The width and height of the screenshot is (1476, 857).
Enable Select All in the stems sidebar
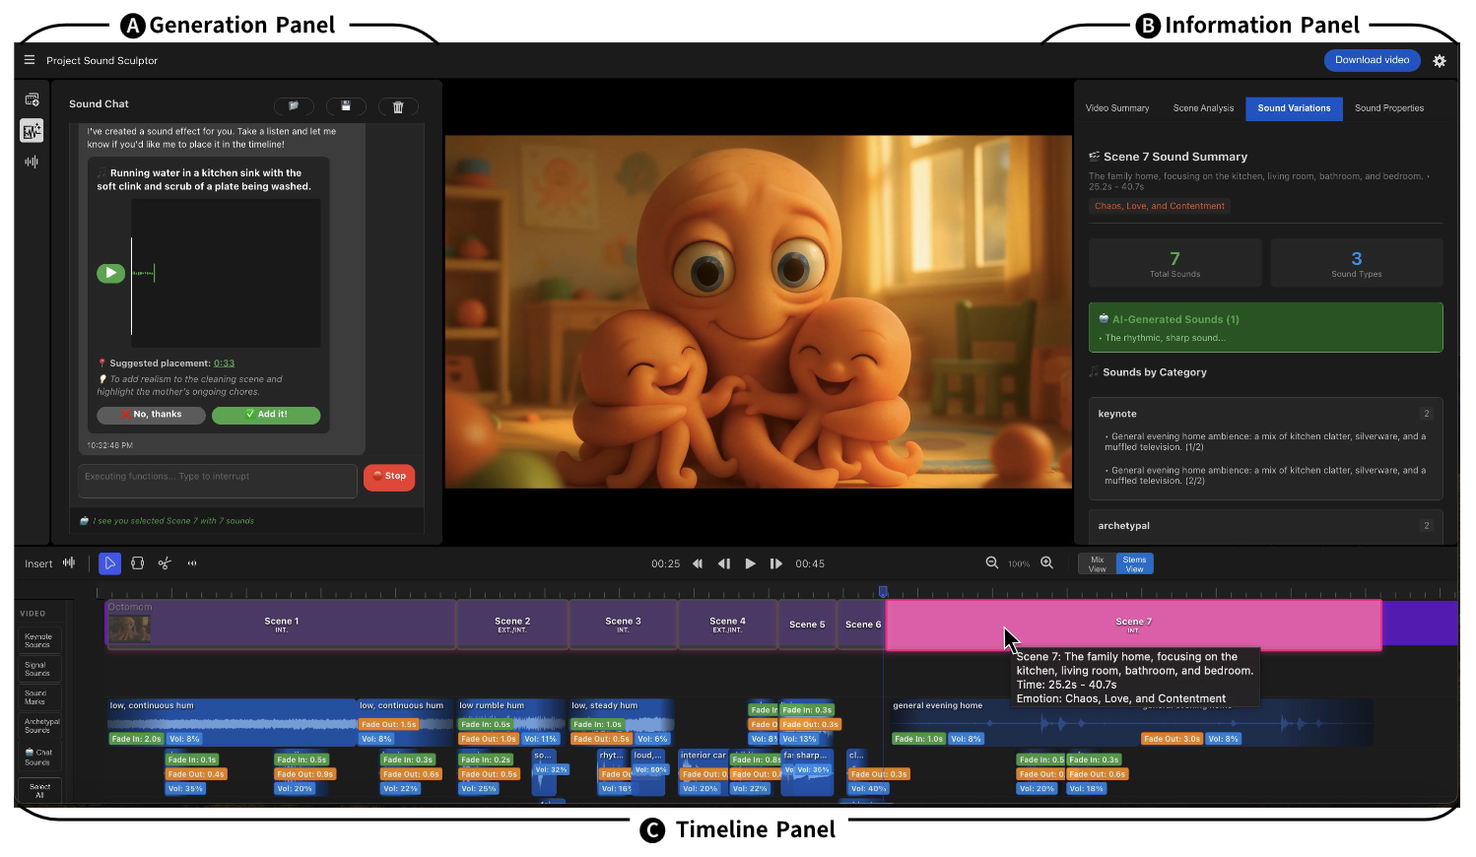click(x=38, y=789)
